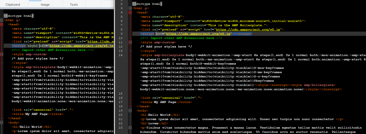Collapse the body fold on line 19
This screenshot has width=366, height=134.
click(x=130, y=110)
